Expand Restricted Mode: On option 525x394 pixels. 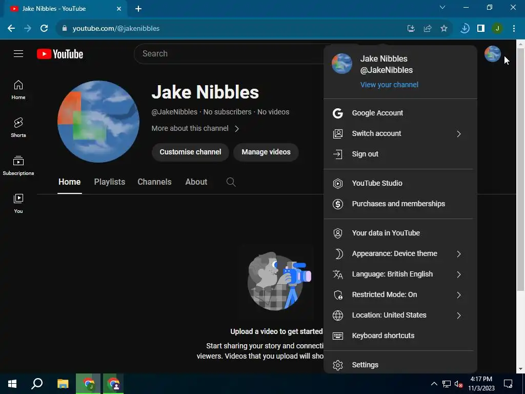(x=400, y=295)
